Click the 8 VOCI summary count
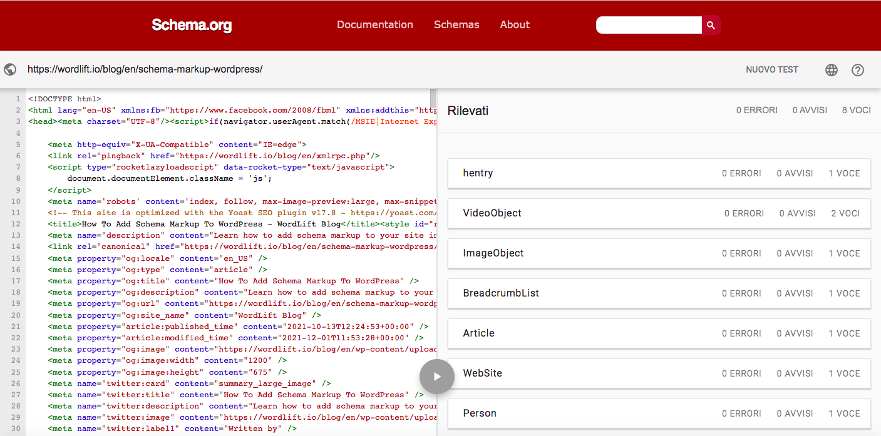Image resolution: width=881 pixels, height=436 pixels. pos(857,110)
